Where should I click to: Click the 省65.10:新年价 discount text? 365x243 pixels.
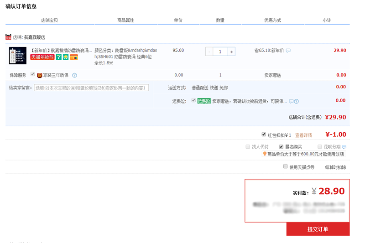269,51
